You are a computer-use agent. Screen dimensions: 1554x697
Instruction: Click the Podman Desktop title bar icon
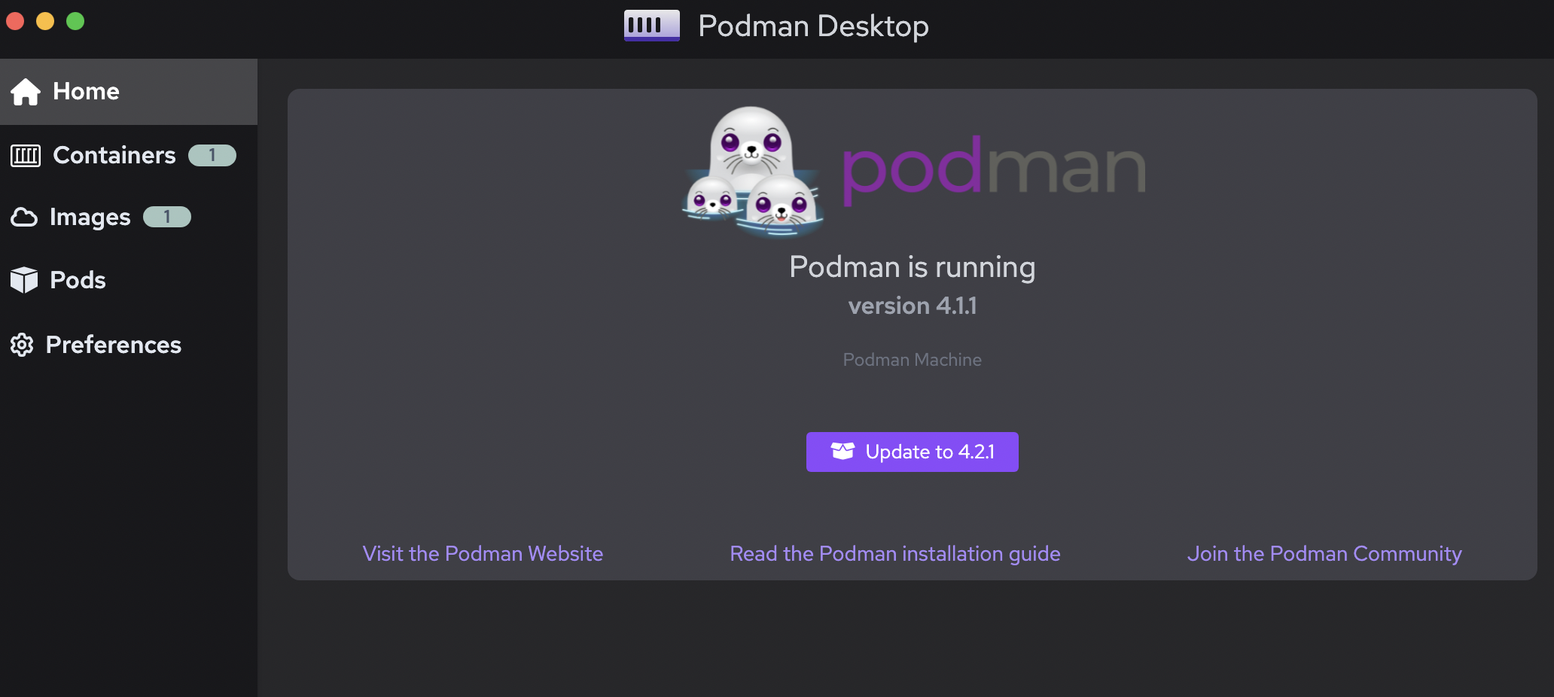pyautogui.click(x=651, y=25)
